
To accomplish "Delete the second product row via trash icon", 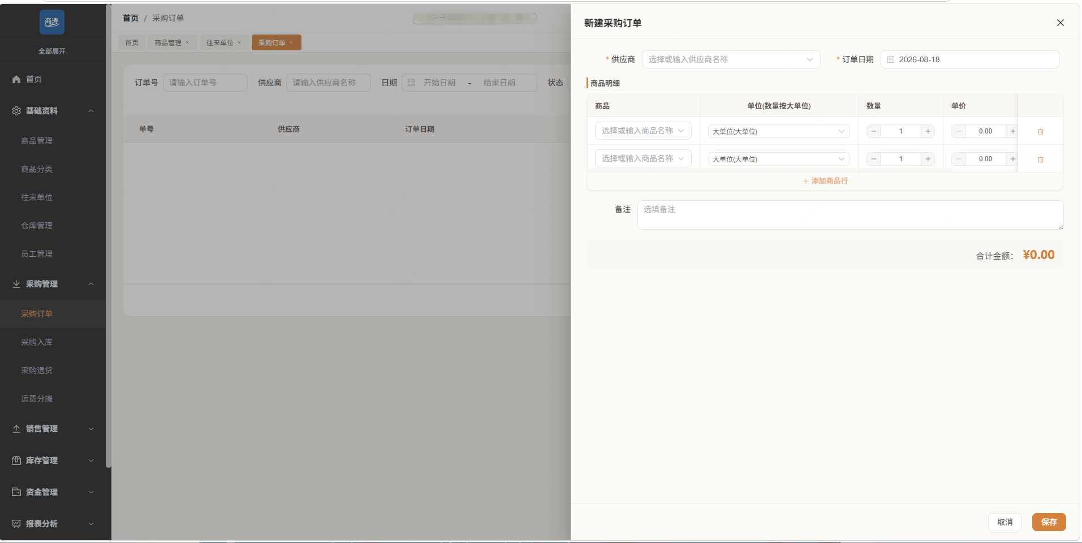I will (x=1040, y=160).
